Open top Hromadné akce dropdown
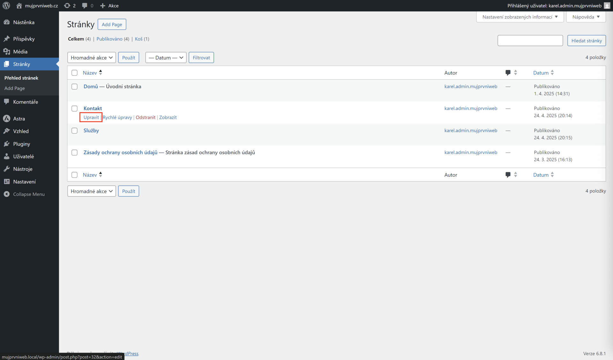 pos(92,57)
